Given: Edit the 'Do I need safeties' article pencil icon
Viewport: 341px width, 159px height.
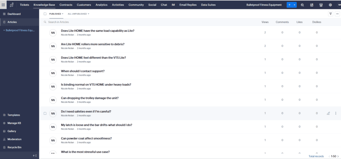Looking at the screenshot, I should click(328, 113).
